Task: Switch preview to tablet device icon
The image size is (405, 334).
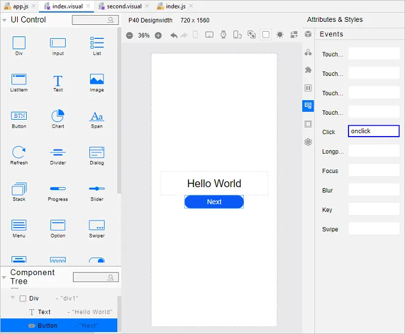Action: pos(209,35)
